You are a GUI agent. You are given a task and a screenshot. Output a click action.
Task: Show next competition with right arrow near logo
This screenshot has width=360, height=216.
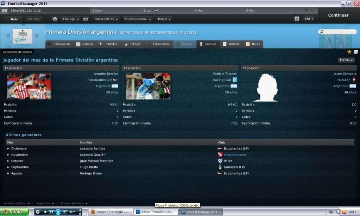pyautogui.click(x=37, y=35)
